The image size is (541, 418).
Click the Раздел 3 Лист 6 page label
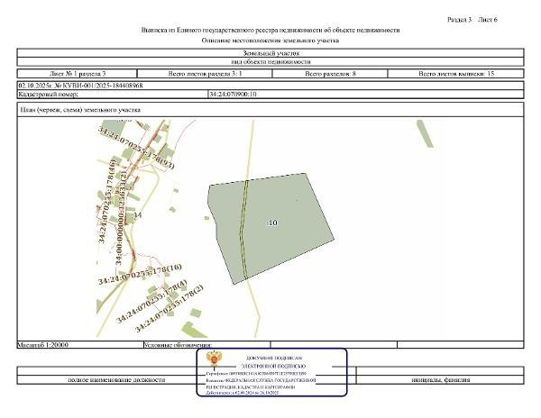point(472,20)
